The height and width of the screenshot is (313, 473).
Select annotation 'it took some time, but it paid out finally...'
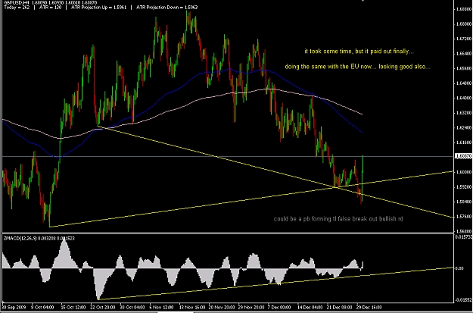click(x=359, y=52)
